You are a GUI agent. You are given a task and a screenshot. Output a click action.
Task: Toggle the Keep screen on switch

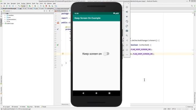tap(106, 54)
